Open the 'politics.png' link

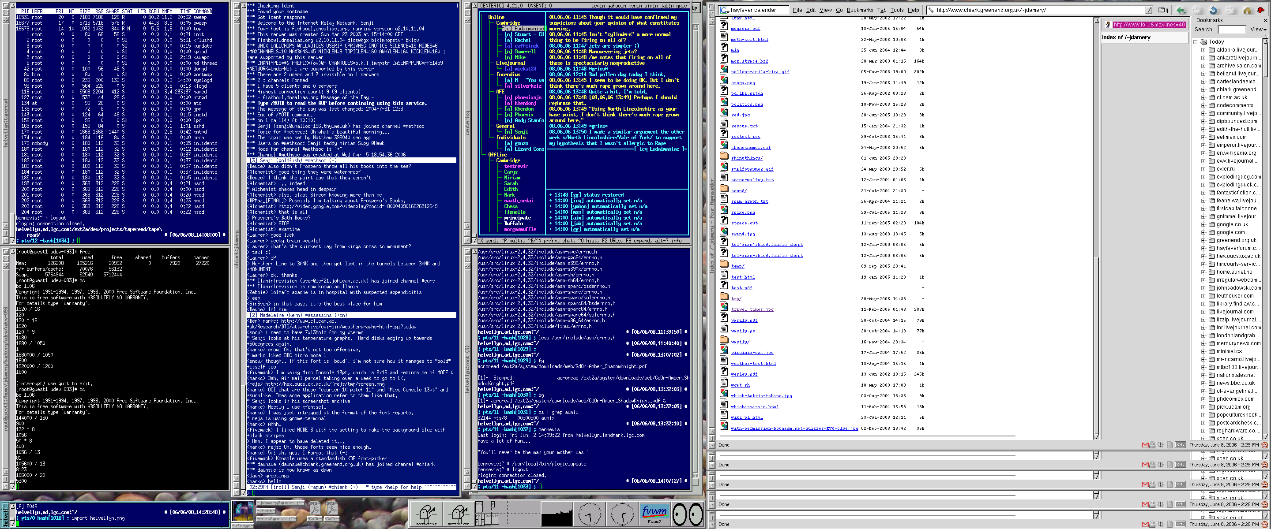coord(747,104)
